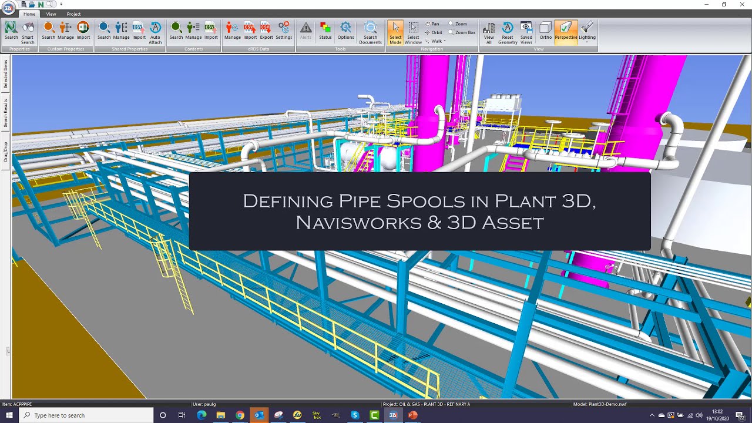Image resolution: width=752 pixels, height=423 pixels.
Task: Click the Quick Access save icon
Action: click(24, 4)
